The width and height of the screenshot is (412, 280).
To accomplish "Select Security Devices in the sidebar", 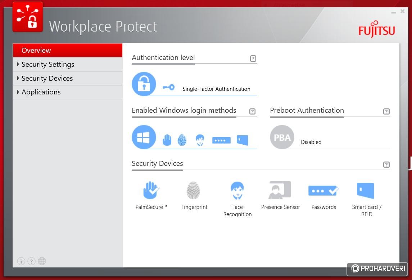I will point(68,78).
